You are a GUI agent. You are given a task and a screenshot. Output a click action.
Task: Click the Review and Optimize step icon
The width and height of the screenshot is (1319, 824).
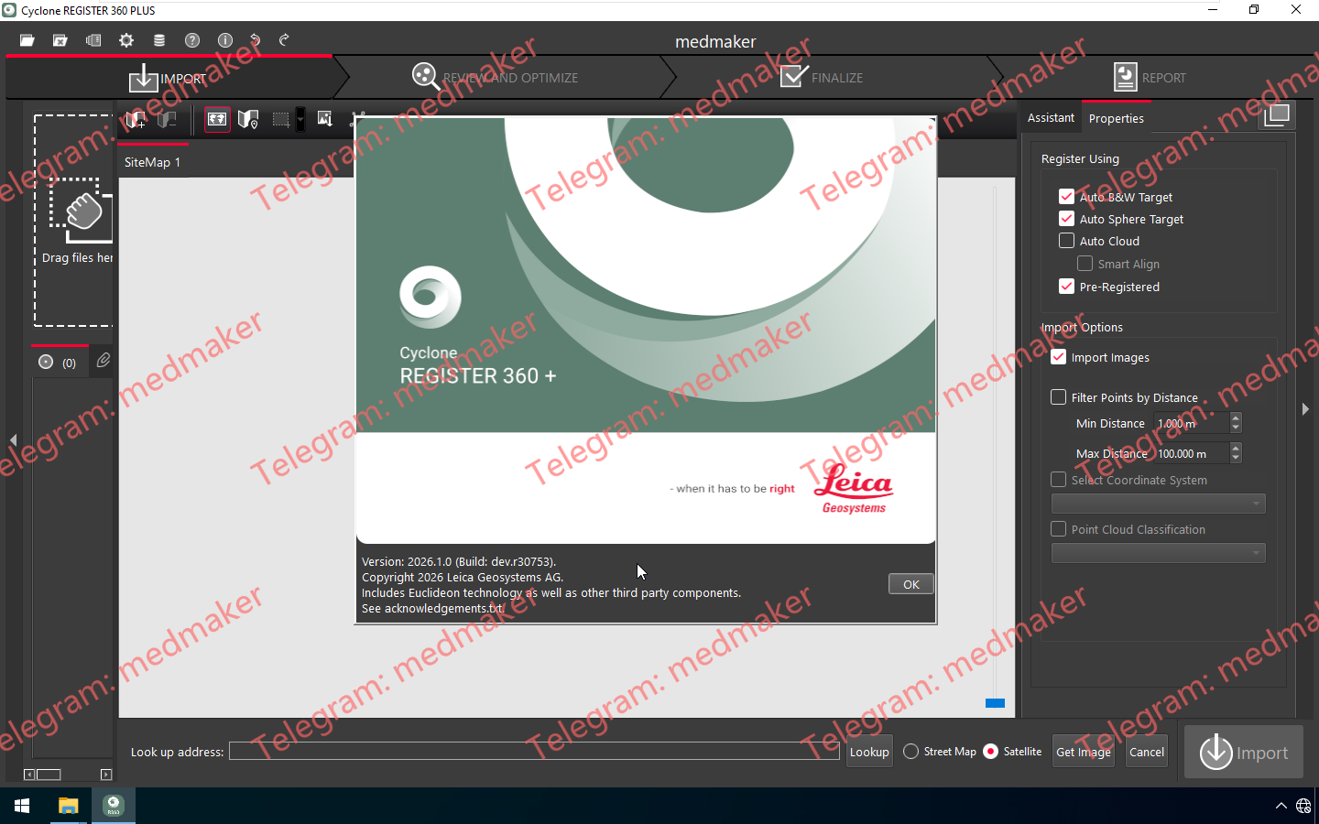[x=425, y=76]
